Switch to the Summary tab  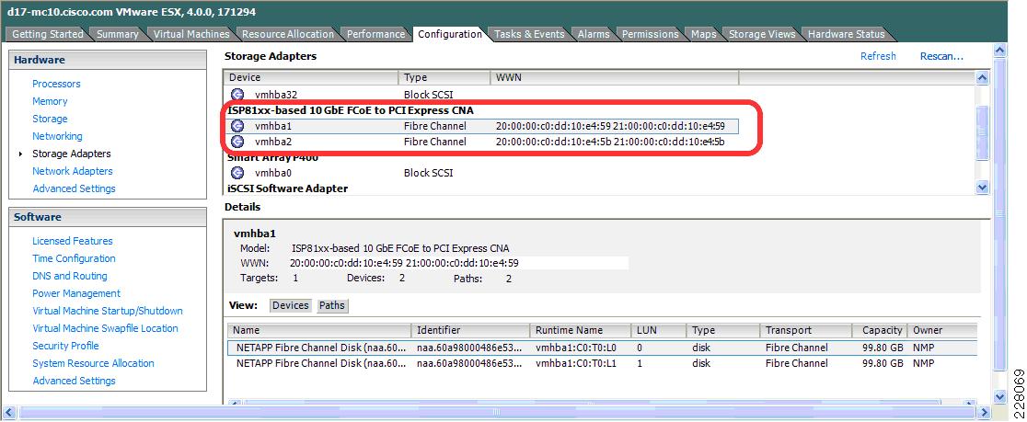click(x=117, y=34)
